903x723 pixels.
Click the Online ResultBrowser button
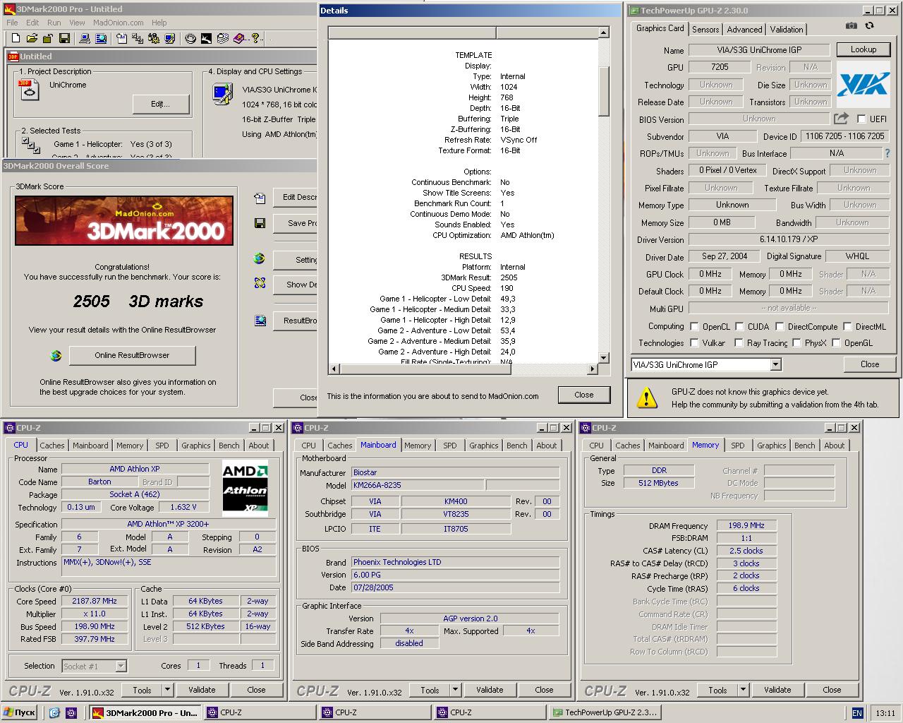point(132,355)
